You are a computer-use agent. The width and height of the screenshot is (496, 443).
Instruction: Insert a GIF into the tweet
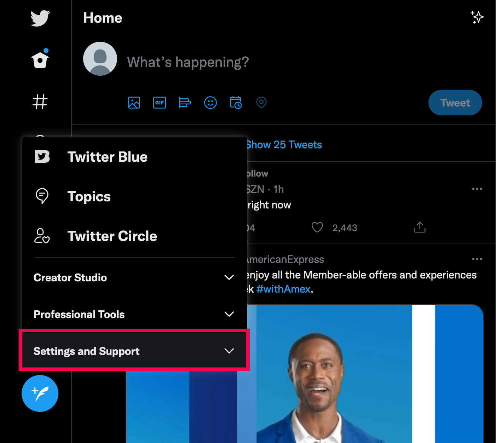point(160,103)
